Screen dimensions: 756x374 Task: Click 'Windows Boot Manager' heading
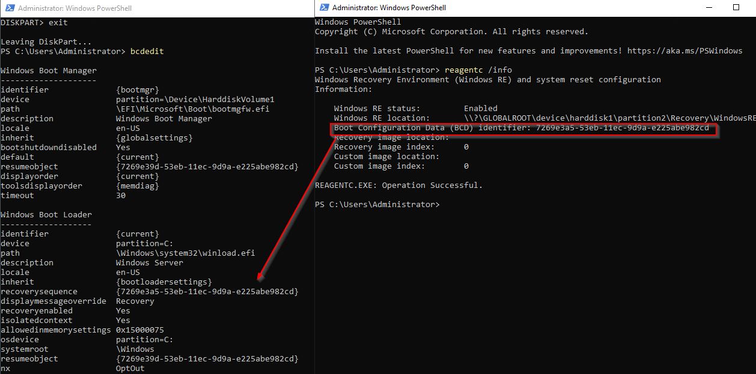pyautogui.click(x=49, y=71)
